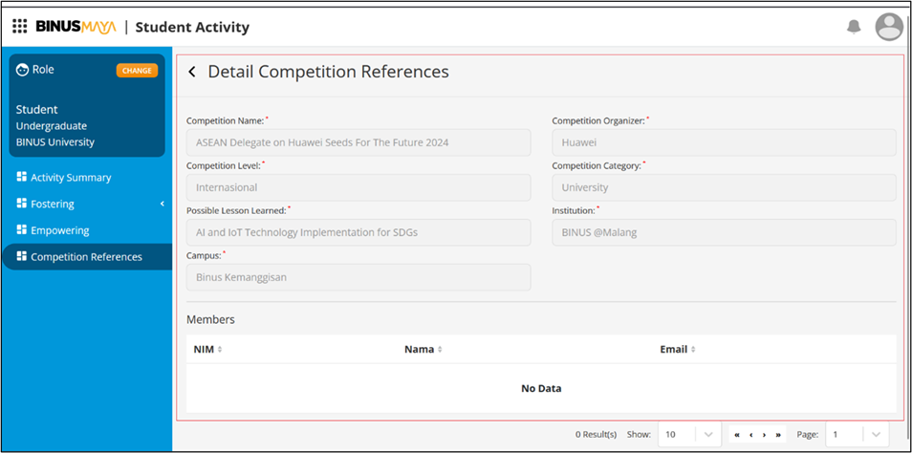The width and height of the screenshot is (912, 453).
Task: Click the Student Activity title
Action: [x=192, y=27]
